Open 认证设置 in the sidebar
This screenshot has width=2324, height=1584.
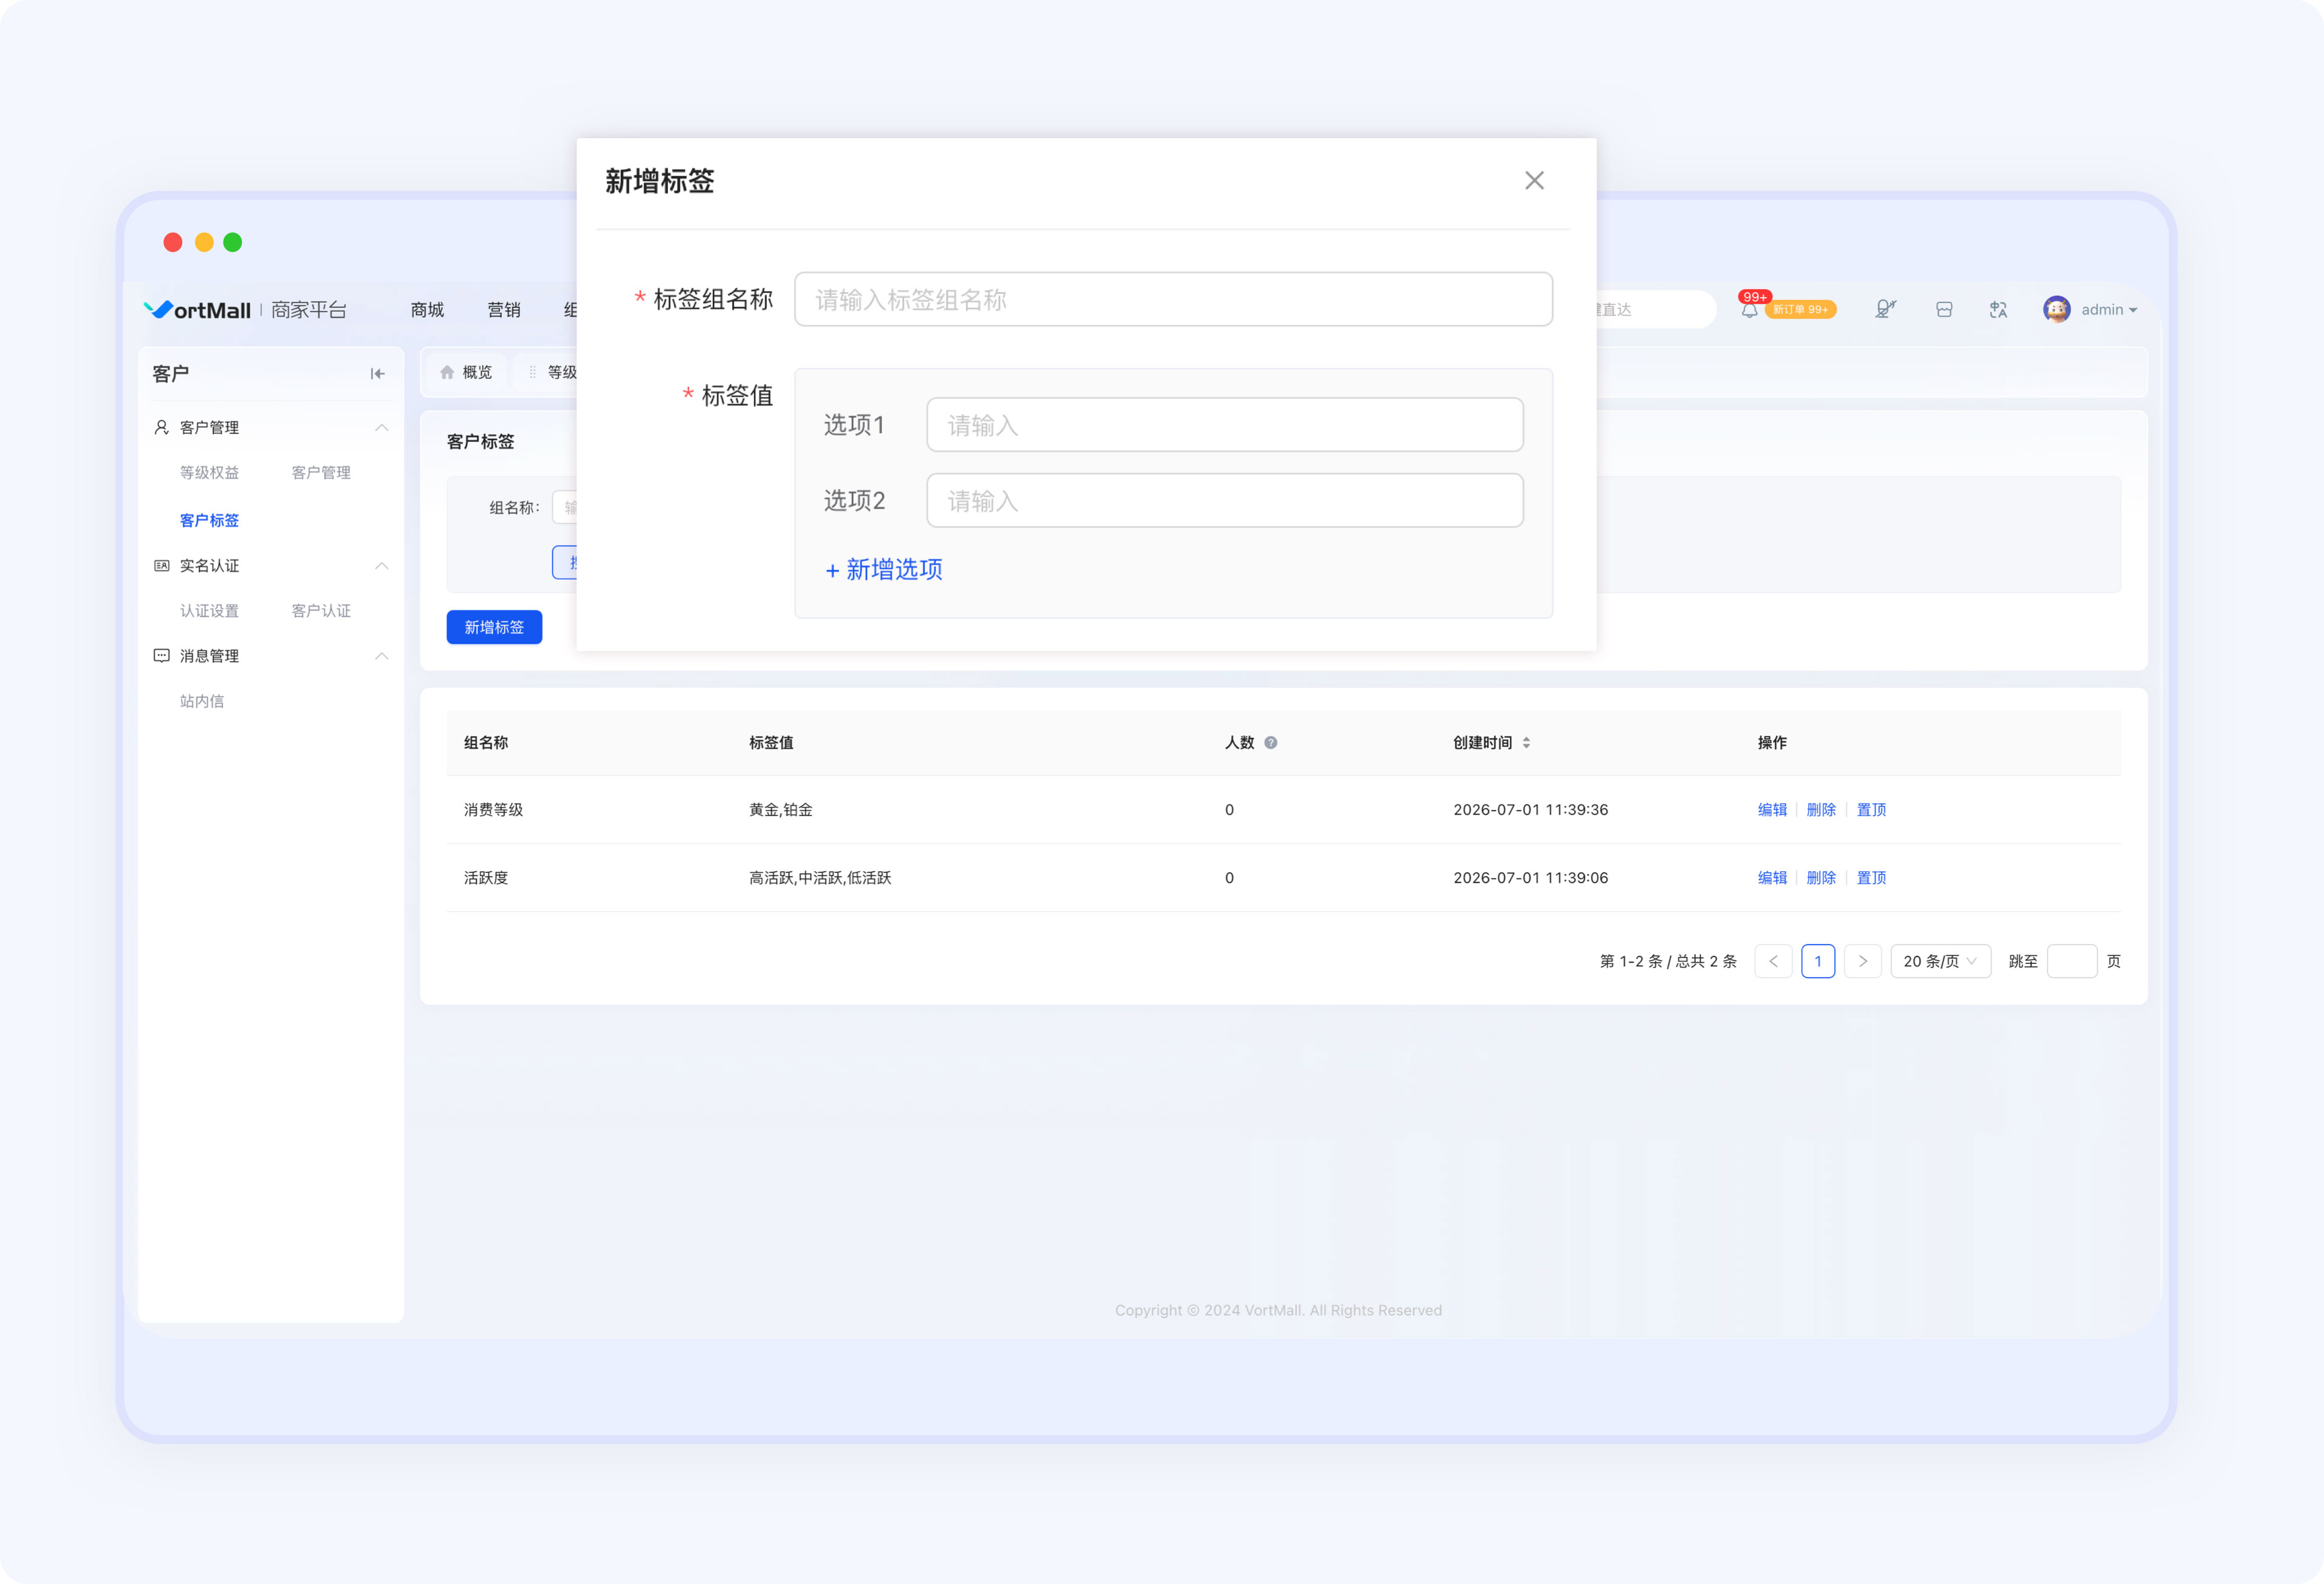click(209, 611)
